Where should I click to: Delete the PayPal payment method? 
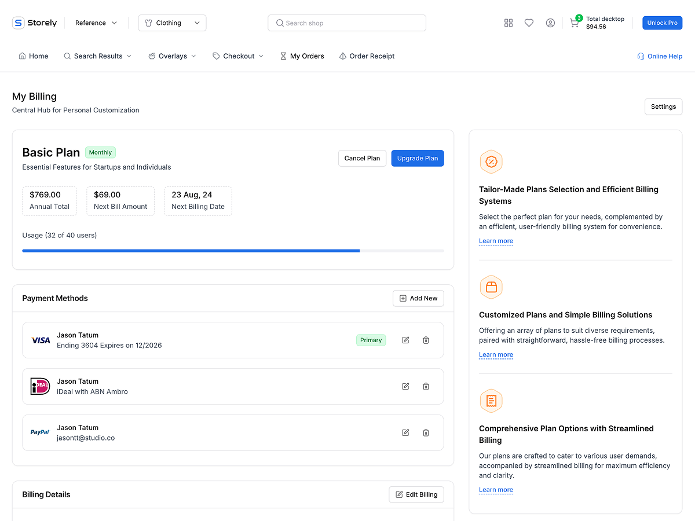pyautogui.click(x=426, y=432)
